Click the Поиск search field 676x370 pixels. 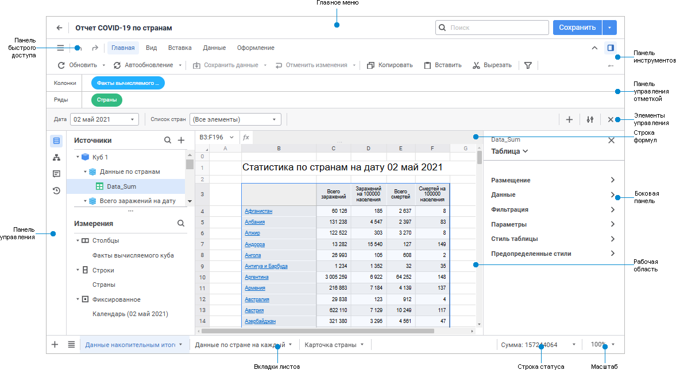[x=492, y=28]
